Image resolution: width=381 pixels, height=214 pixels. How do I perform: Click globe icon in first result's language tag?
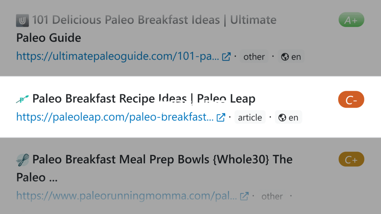[x=285, y=57]
